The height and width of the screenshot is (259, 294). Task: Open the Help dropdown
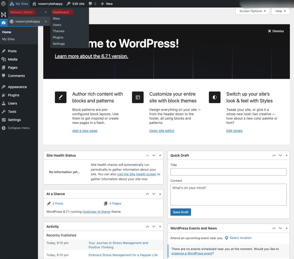281,11
